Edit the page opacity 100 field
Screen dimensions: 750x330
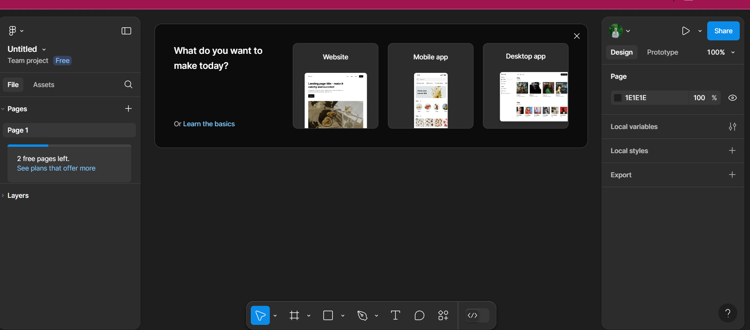click(x=699, y=98)
